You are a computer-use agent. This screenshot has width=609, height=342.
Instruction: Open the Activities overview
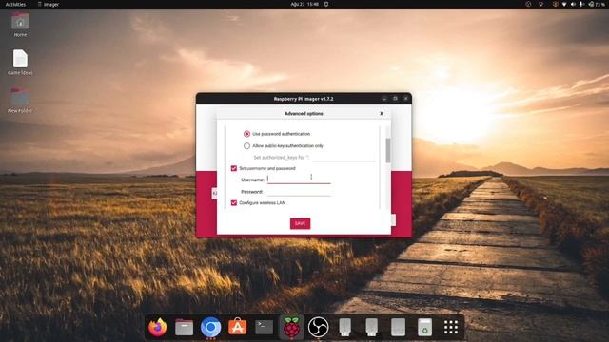[15, 4]
